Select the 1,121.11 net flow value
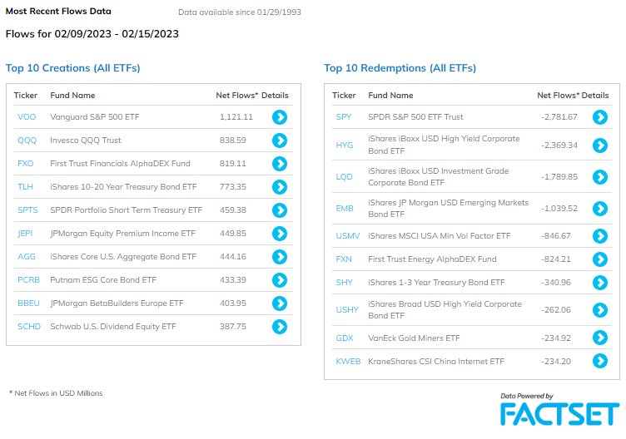 pyautogui.click(x=236, y=117)
